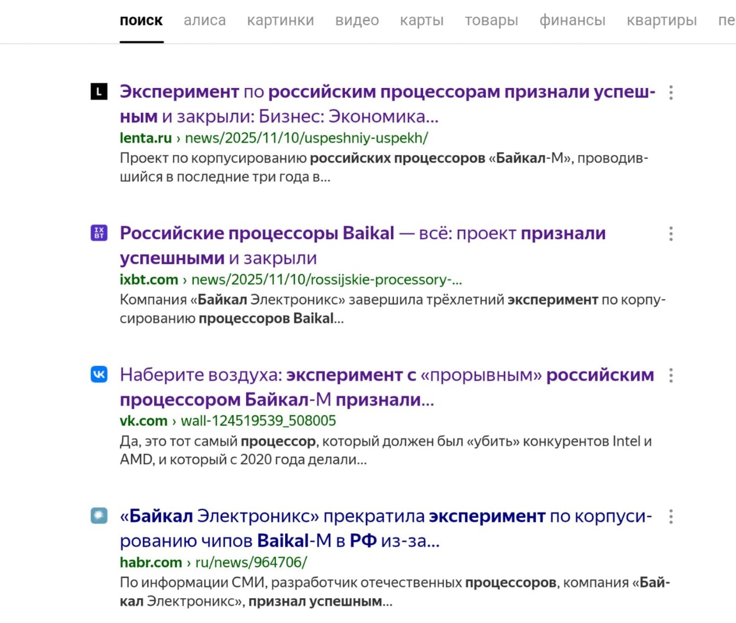Image resolution: width=736 pixels, height=623 pixels.
Task: Select the Товары tab
Action: coord(492,21)
